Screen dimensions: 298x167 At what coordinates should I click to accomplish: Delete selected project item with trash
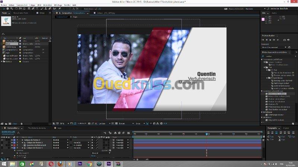[x=22, y=124]
